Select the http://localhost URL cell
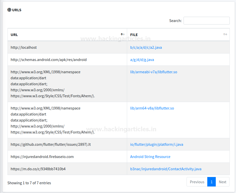The image size is (236, 193). (24, 47)
